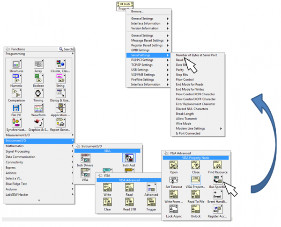Click the VISA Open function icon
This screenshot has width=281, height=227.
pos(174,166)
